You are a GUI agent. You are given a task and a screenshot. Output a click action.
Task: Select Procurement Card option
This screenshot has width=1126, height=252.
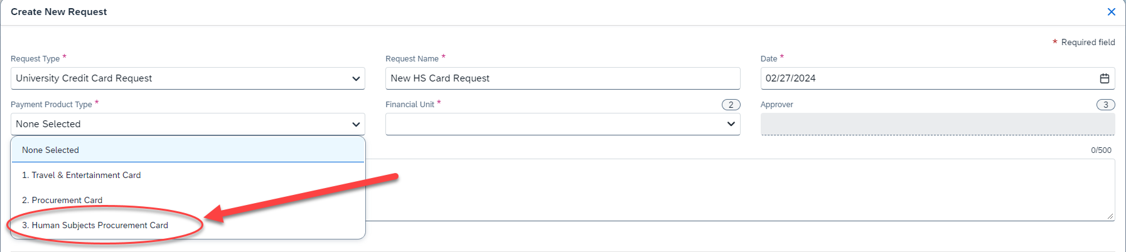point(188,200)
